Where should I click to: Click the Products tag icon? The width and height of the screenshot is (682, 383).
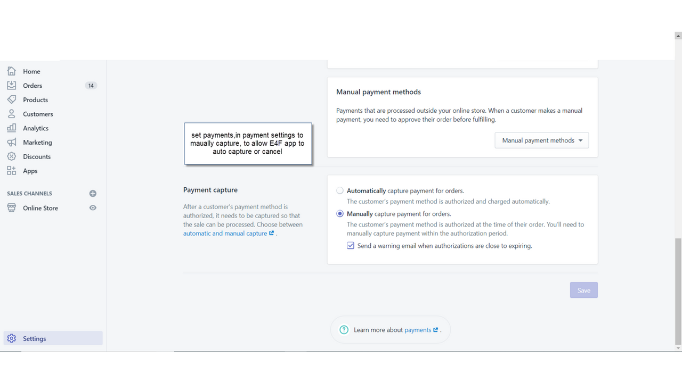pyautogui.click(x=12, y=99)
